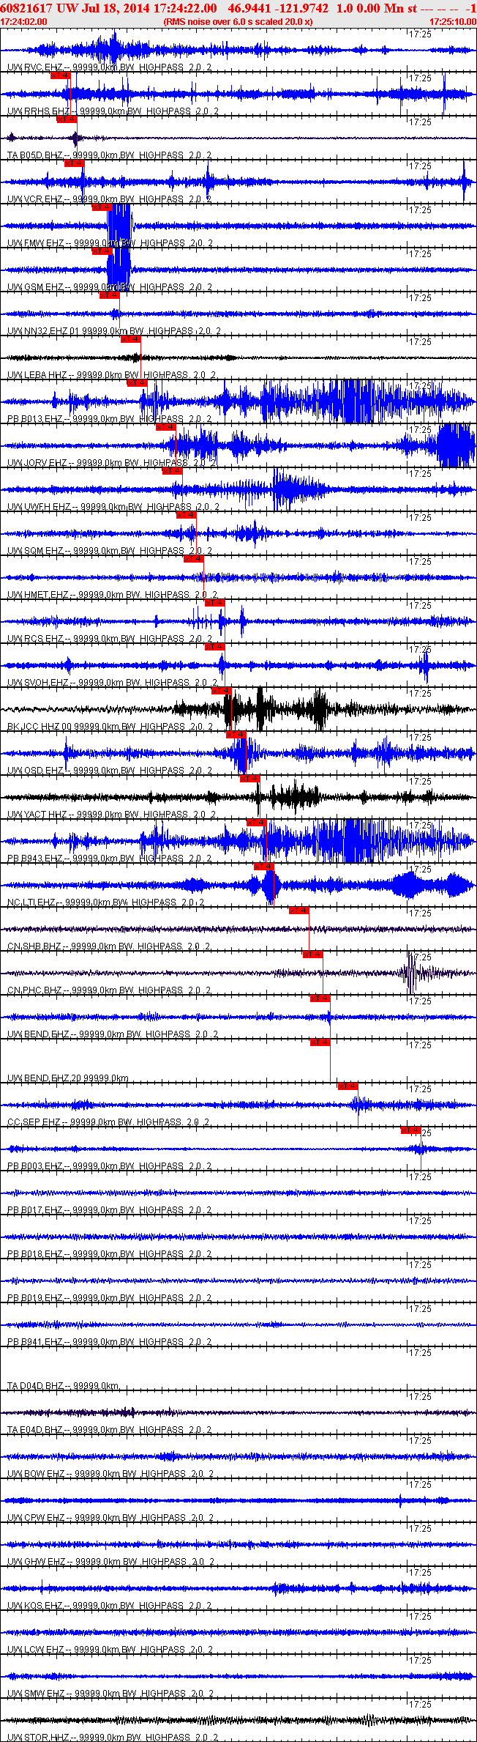
Task: Click the UW.OSD.EHZ station label
Action: tap(110, 771)
